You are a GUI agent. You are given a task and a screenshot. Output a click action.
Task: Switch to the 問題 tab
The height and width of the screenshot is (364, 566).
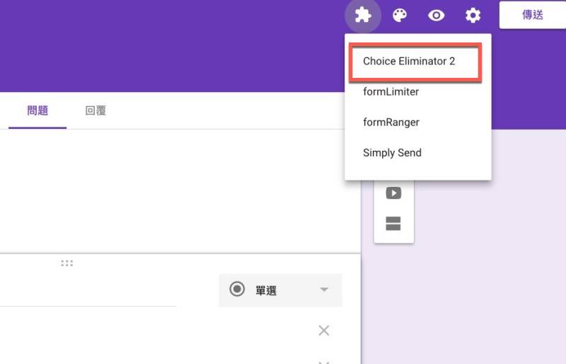37,110
